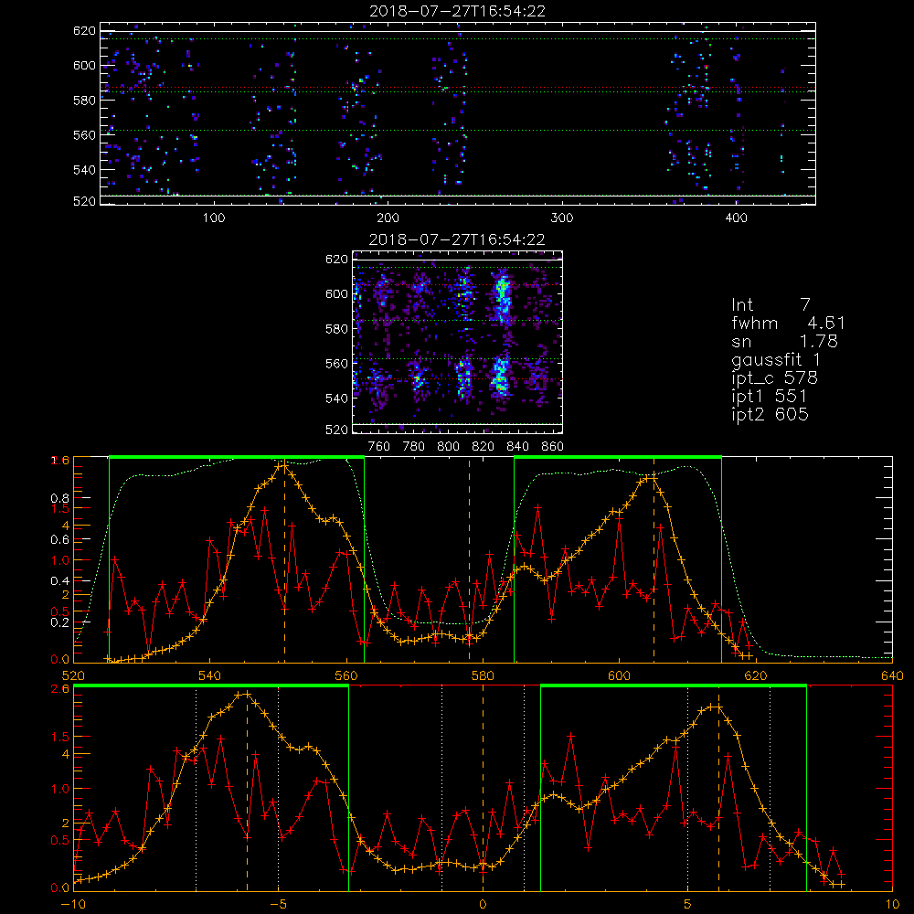Screen dimensions: 914x914
Task: Click x-axis label 300 of top plot
Action: [562, 218]
